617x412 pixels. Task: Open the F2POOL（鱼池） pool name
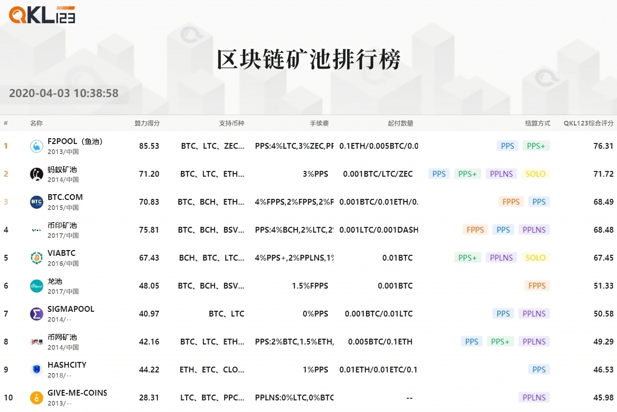point(75,142)
